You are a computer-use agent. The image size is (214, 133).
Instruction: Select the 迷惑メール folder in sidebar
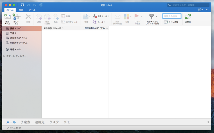22,49
